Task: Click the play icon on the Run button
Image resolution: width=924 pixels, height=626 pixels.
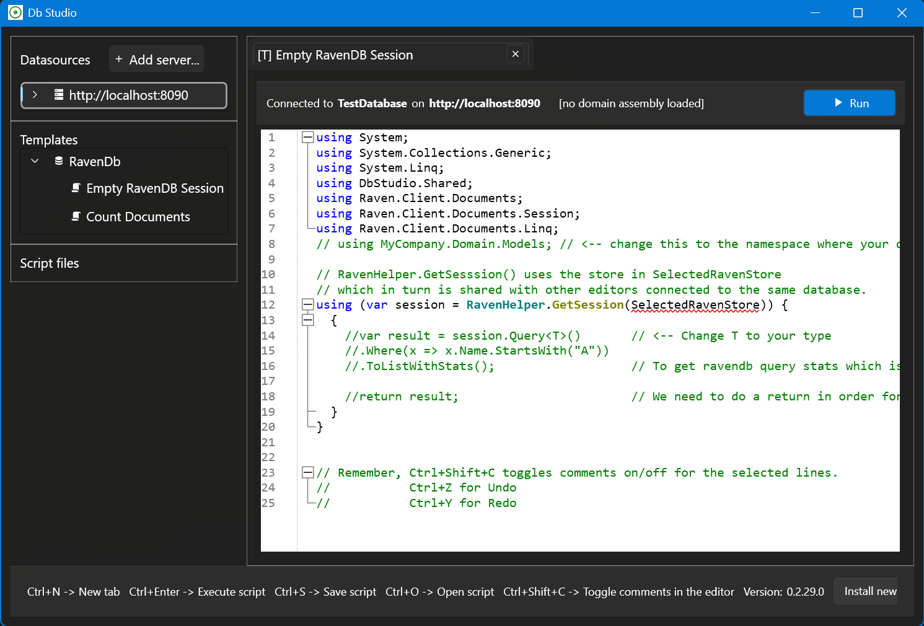Action: coord(838,103)
